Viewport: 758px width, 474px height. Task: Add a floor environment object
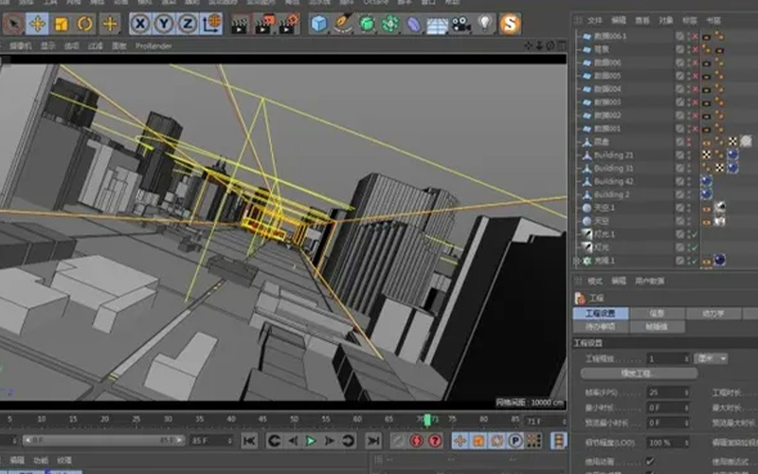(437, 25)
